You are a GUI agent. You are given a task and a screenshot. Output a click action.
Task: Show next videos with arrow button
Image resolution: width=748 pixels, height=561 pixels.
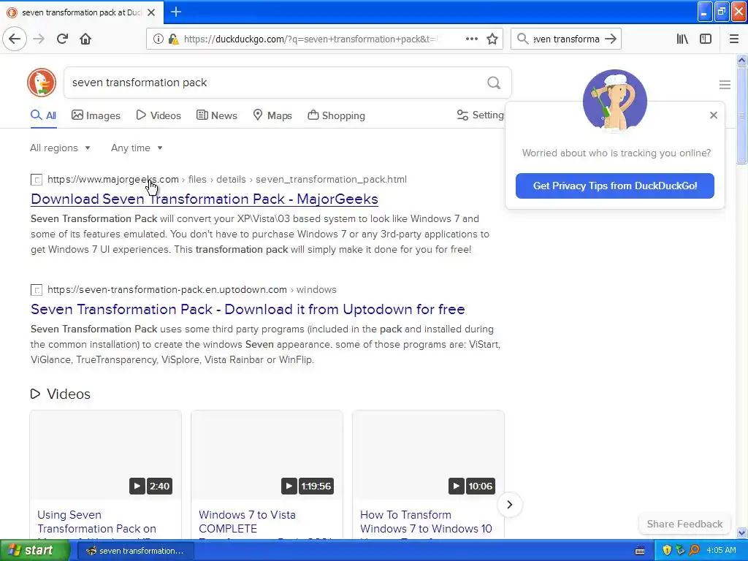pos(509,504)
